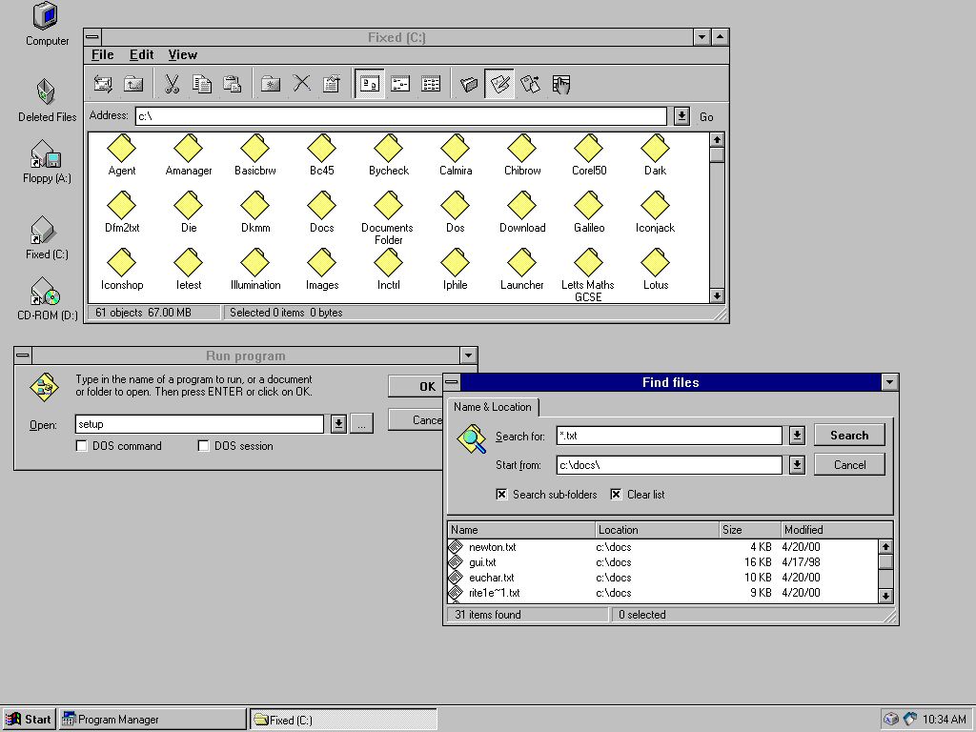The image size is (976, 732).
Task: Click the Delete X icon in toolbar
Action: (x=301, y=84)
